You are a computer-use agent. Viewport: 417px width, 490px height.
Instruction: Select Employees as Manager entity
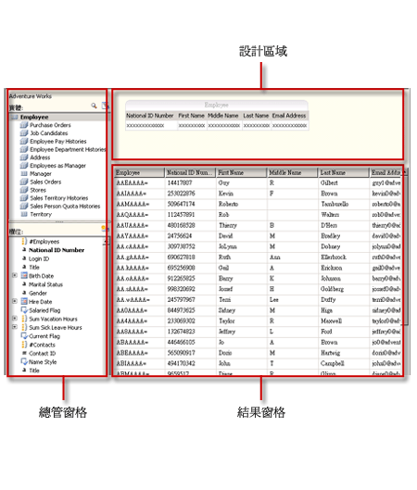coord(57,166)
